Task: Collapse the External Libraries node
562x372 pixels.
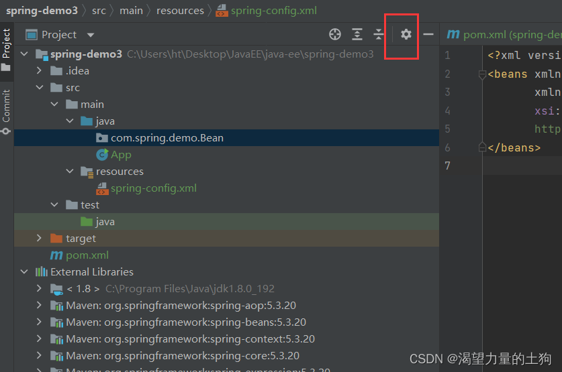Action: coord(24,271)
